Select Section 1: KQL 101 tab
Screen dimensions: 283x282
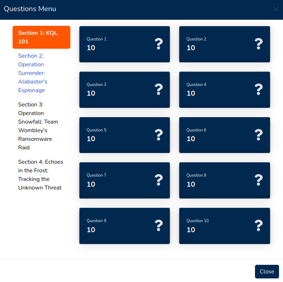(41, 37)
